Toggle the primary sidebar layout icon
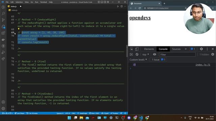Image resolution: width=216 pixels, height=121 pixels. point(99,2)
